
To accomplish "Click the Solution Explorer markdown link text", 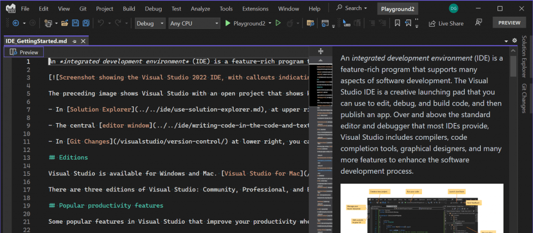I will pos(100,109).
